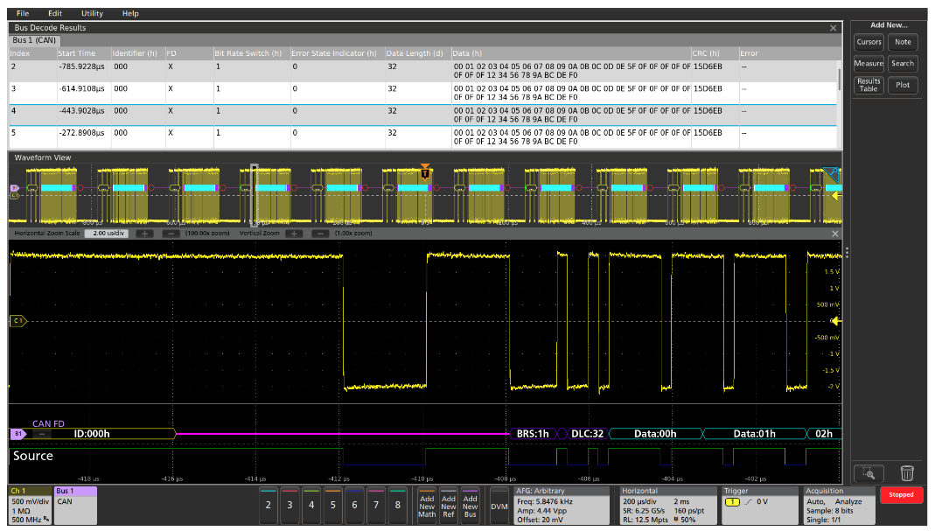Select the Bus 1 (CAN) tab

point(35,39)
